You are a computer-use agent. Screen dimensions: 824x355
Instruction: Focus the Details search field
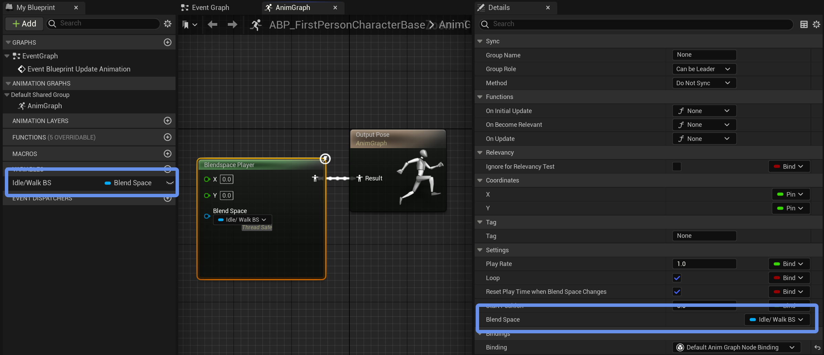(x=636, y=24)
